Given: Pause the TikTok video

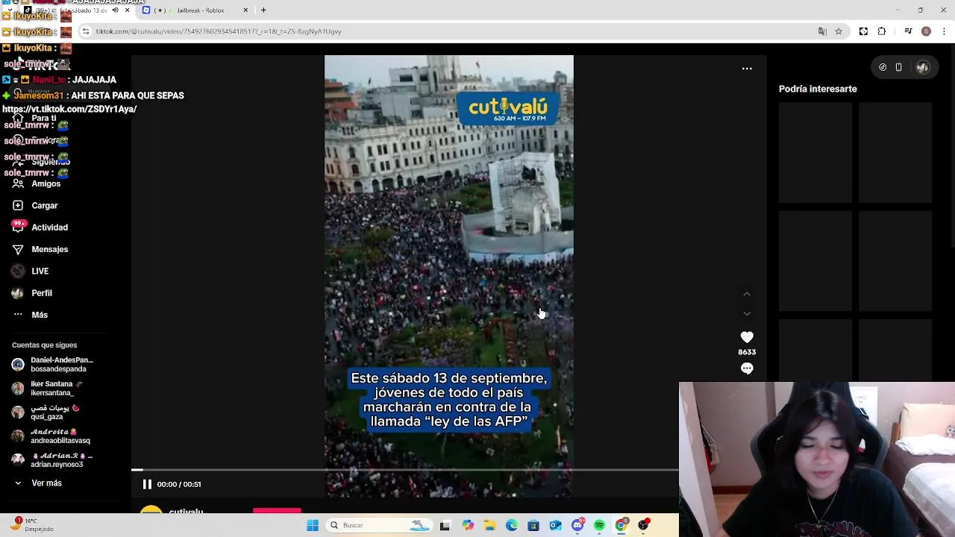Looking at the screenshot, I should [147, 484].
